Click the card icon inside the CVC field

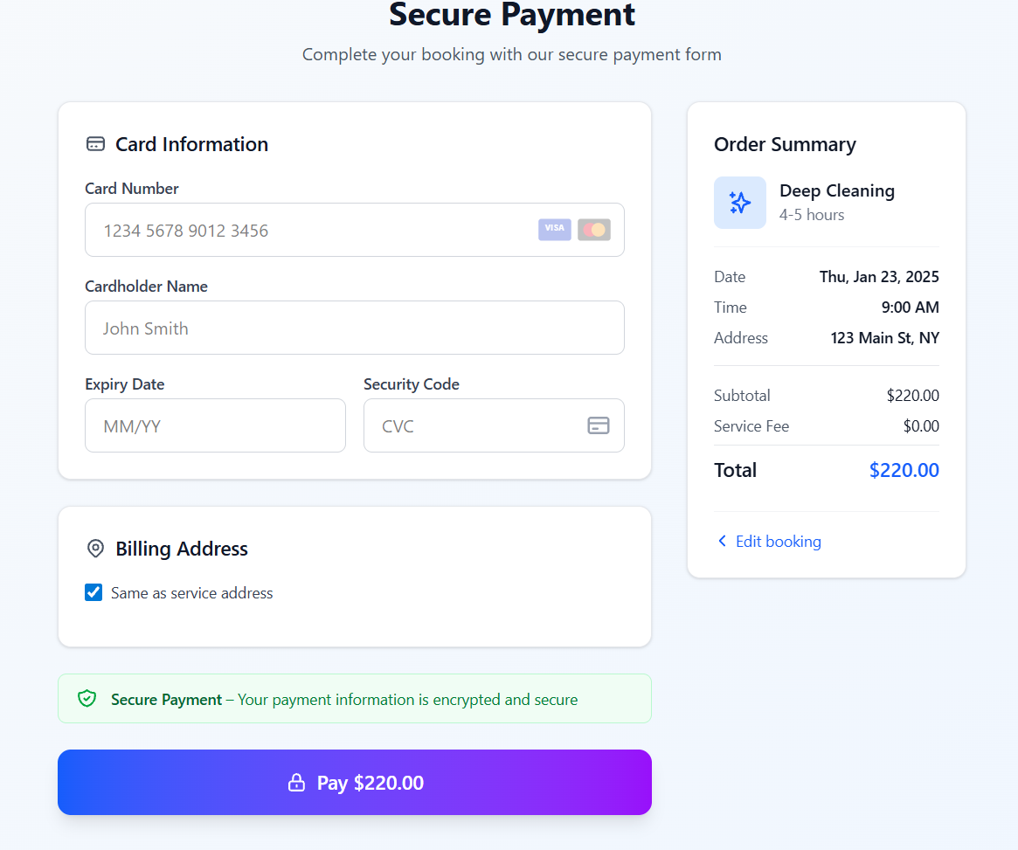[599, 425]
